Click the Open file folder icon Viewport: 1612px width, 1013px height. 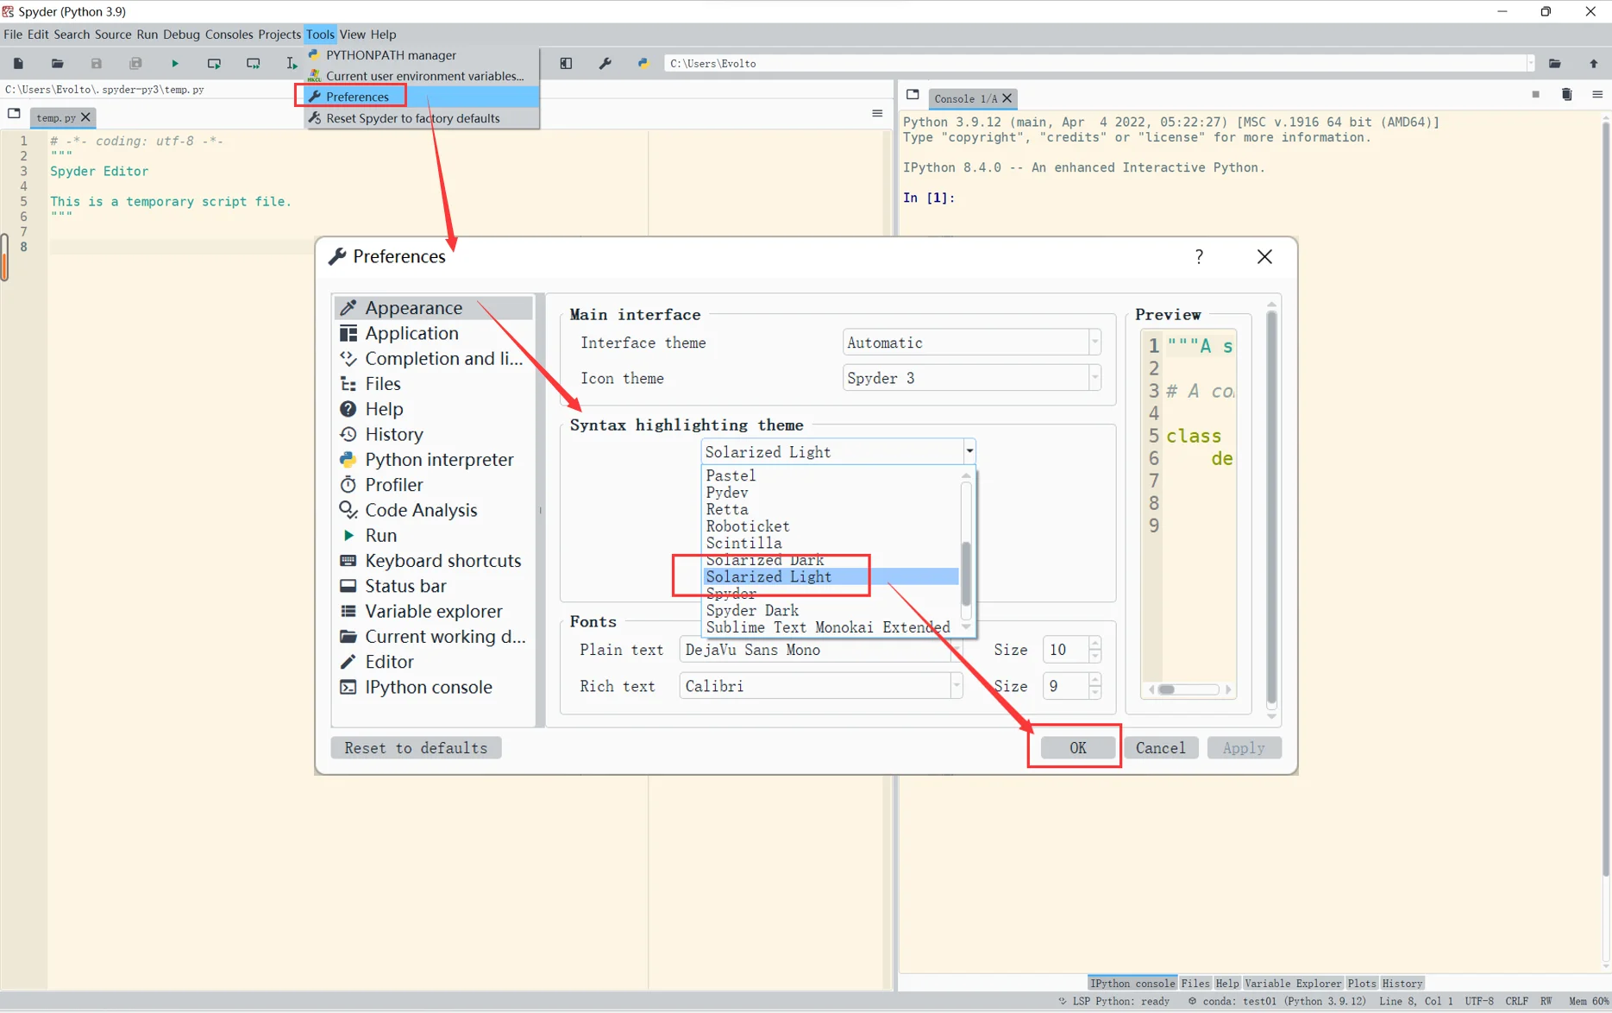click(x=57, y=63)
